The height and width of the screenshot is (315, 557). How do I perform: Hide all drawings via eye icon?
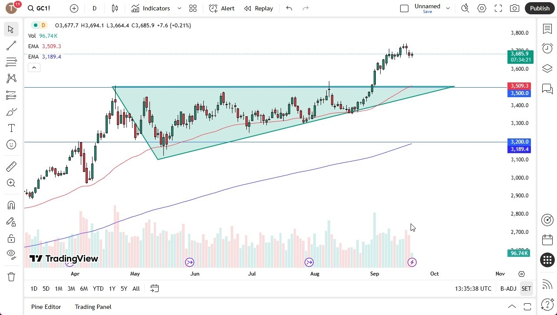pyautogui.click(x=11, y=255)
